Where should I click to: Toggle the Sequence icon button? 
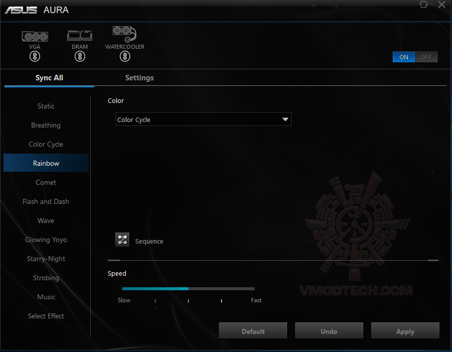click(x=122, y=240)
